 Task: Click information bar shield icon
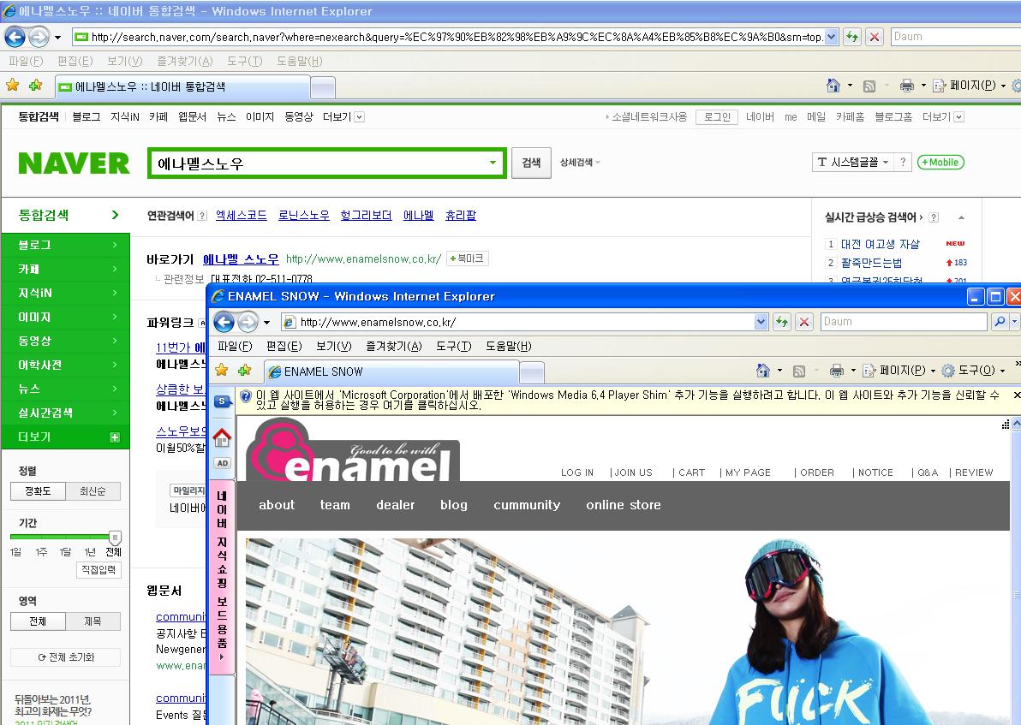click(246, 395)
